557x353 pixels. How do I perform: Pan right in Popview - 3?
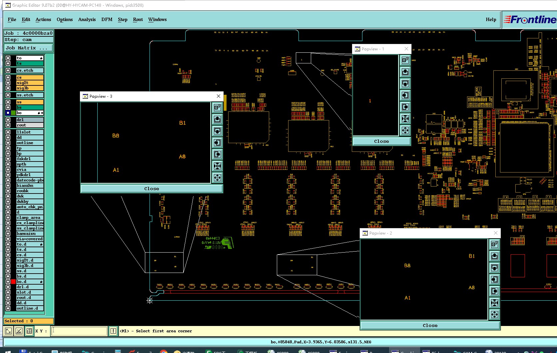click(217, 154)
